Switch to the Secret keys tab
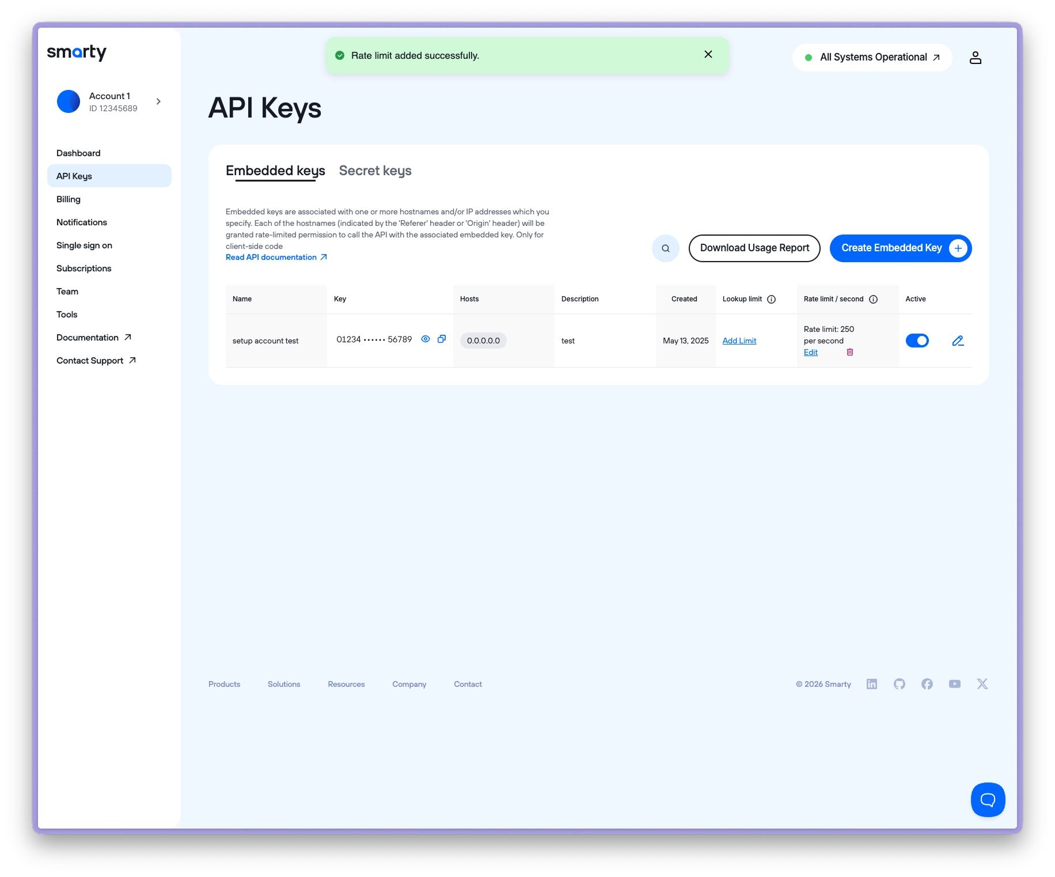Image resolution: width=1055 pixels, height=877 pixels. 375,171
